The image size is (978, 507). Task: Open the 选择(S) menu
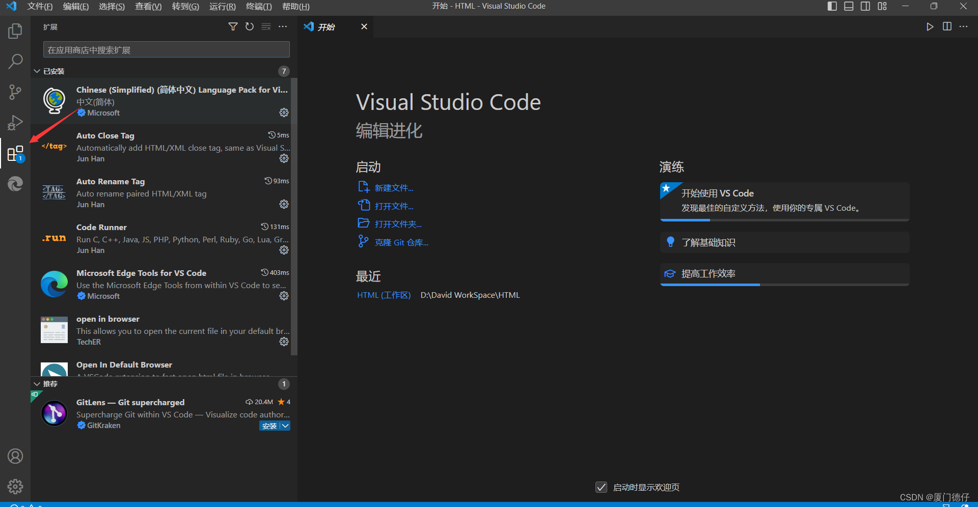click(112, 6)
